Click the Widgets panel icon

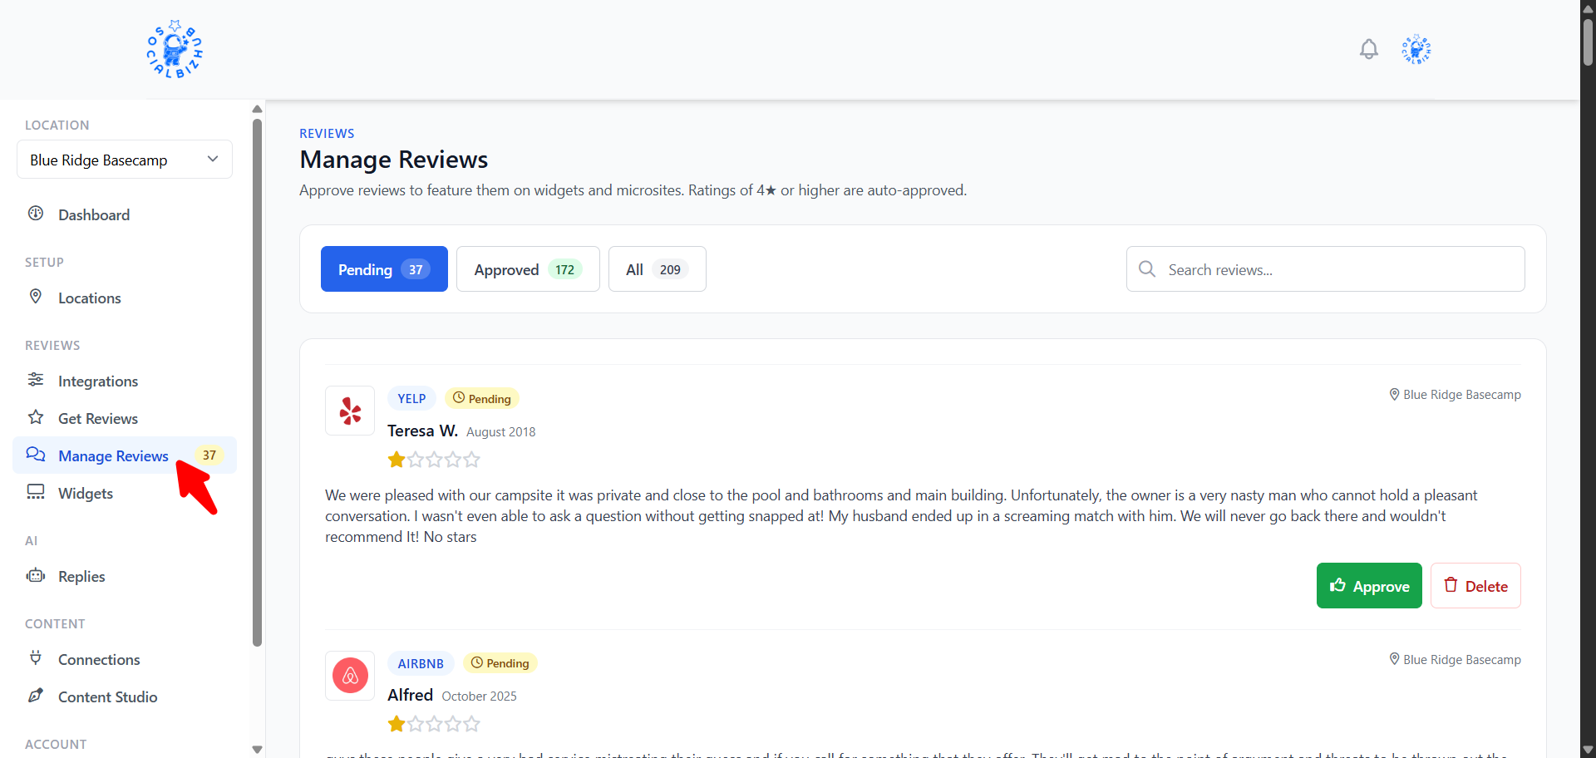pos(36,492)
